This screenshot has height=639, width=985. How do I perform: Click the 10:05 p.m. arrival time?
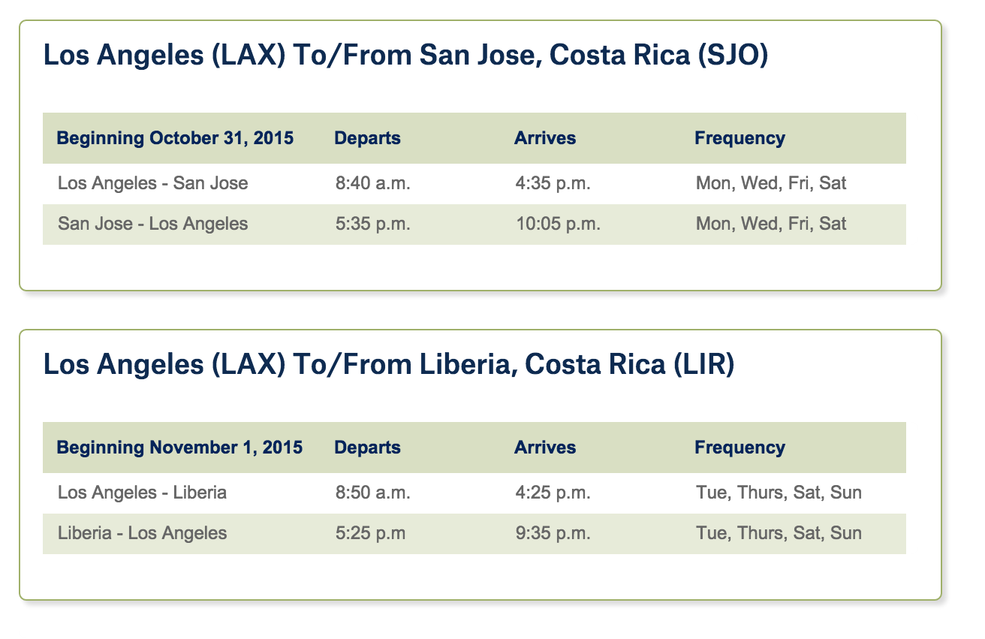tap(558, 224)
